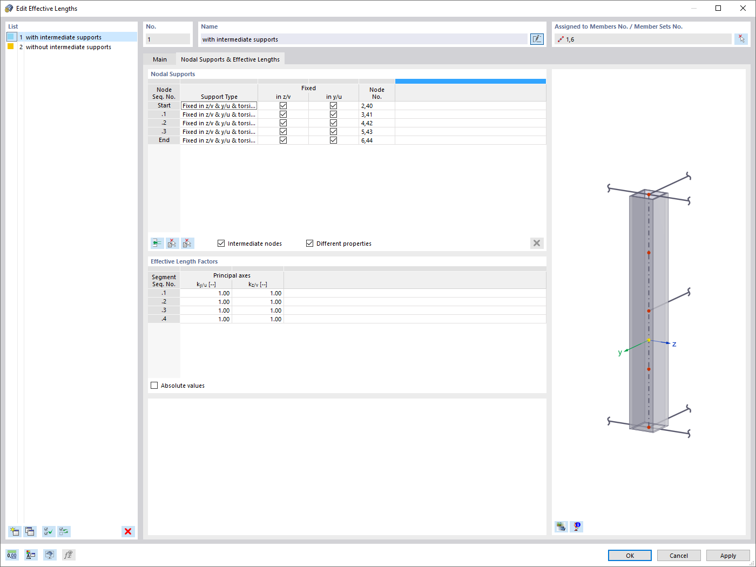Cancel the Edit Effective Lengths dialog
Viewport: 756px width, 567px height.
(x=679, y=555)
